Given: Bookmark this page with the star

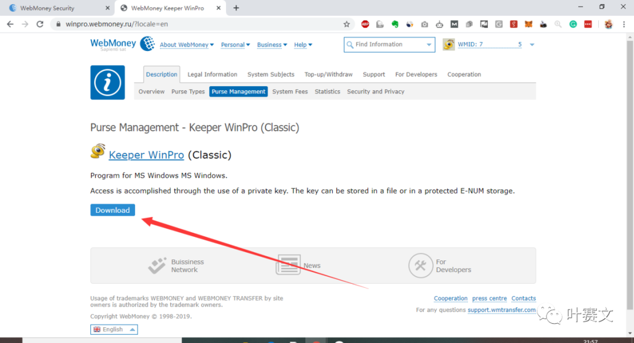Looking at the screenshot, I should click(346, 24).
